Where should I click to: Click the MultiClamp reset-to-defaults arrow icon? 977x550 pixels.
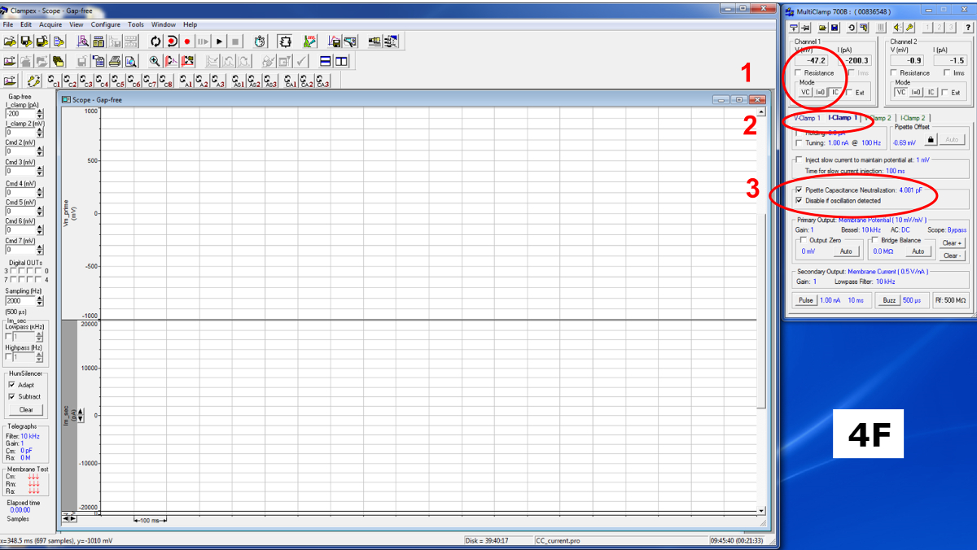click(852, 28)
